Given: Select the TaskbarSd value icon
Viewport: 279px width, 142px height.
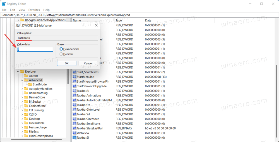Looking at the screenshot, I should point(74,114).
